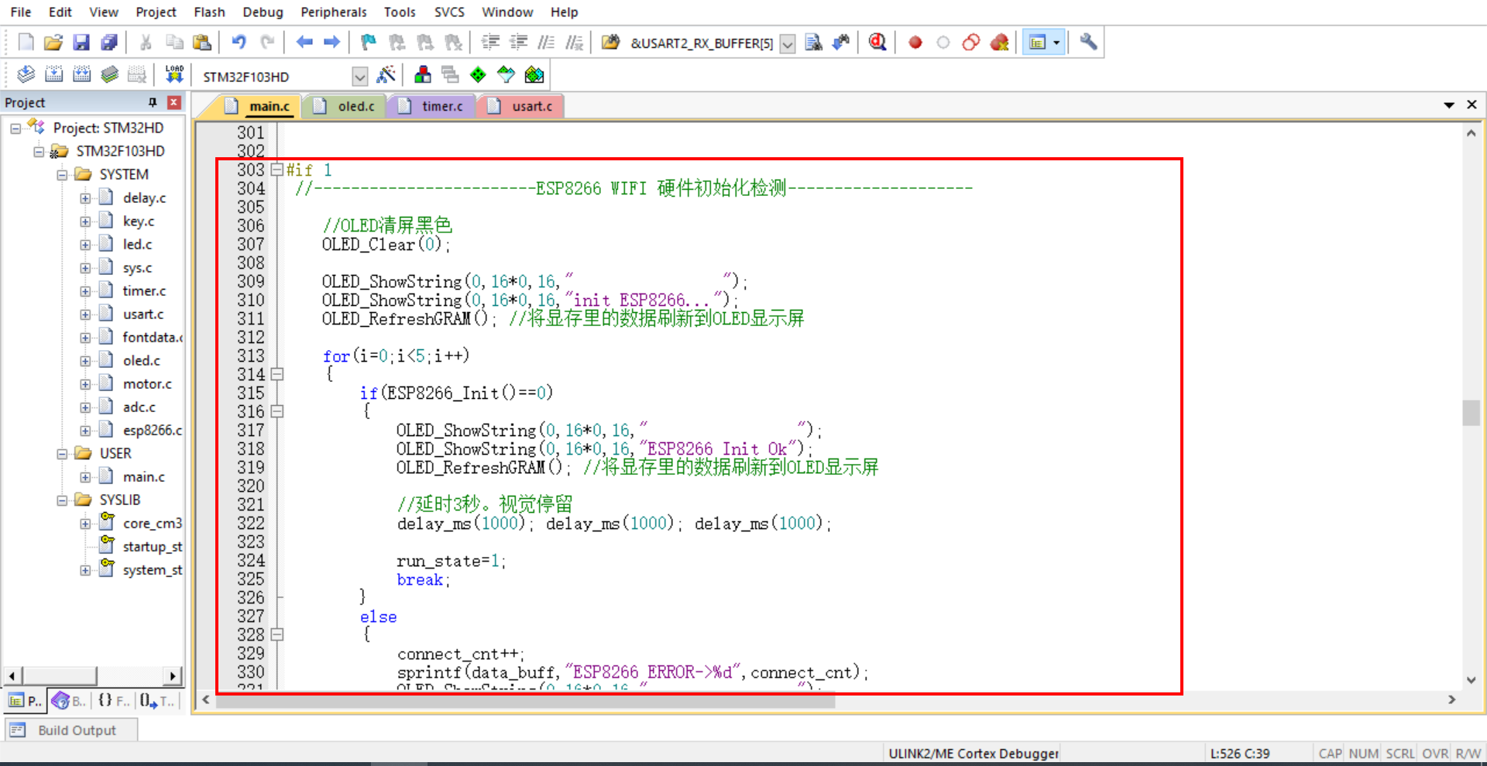Undo the last edit via the toolbar
This screenshot has width=1487, height=766.
(239, 42)
